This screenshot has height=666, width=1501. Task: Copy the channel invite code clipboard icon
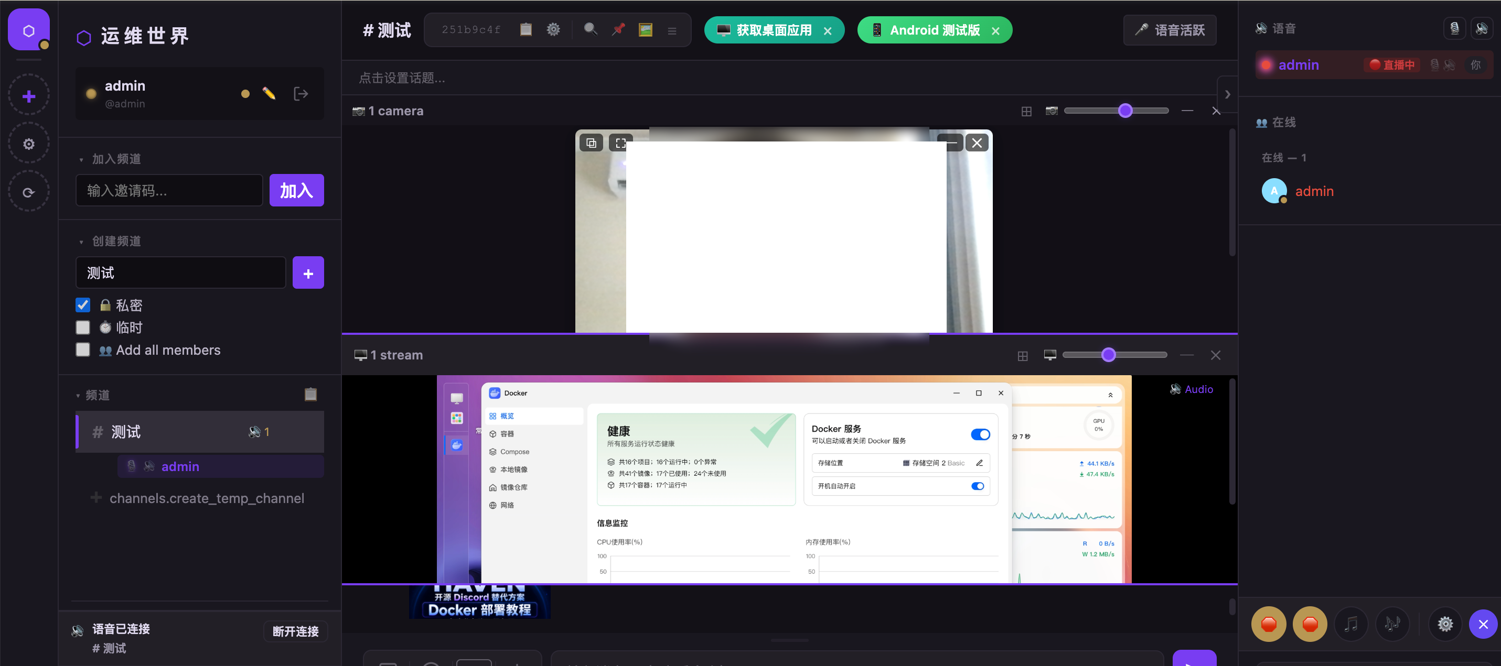[x=526, y=30]
